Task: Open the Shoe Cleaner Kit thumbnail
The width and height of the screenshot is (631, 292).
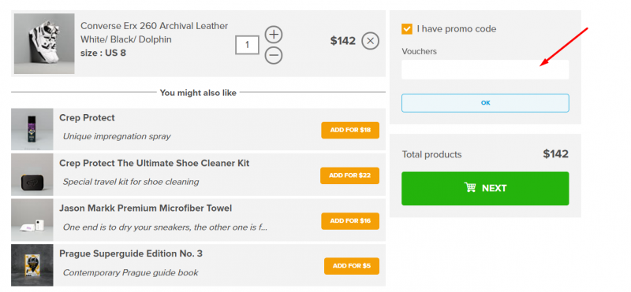Action: [x=32, y=175]
